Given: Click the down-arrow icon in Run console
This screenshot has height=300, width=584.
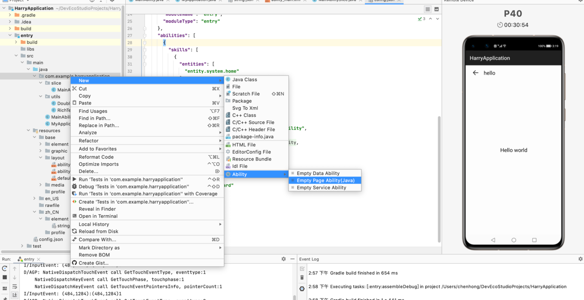Looking at the screenshot, I should pyautogui.click(x=15, y=277).
